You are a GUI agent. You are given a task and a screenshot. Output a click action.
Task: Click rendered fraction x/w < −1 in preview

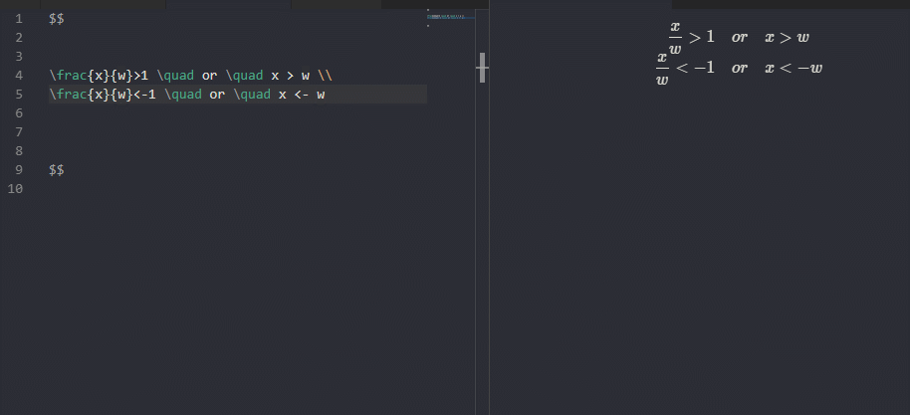[685, 68]
